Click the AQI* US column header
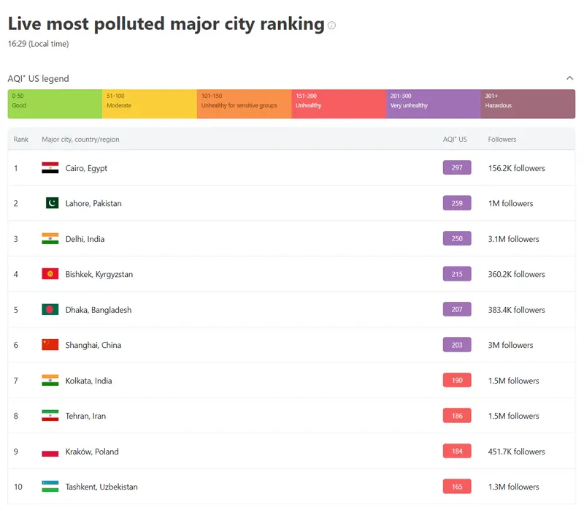This screenshot has height=505, width=584. coord(455,140)
